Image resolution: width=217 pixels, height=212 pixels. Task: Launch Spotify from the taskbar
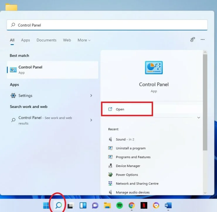(x=120, y=205)
